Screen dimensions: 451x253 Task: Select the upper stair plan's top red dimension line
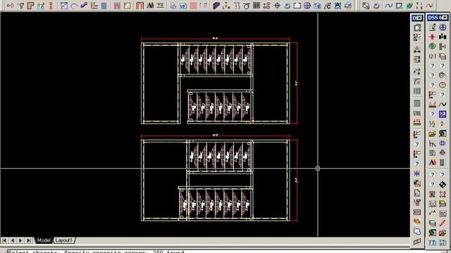pyautogui.click(x=216, y=38)
